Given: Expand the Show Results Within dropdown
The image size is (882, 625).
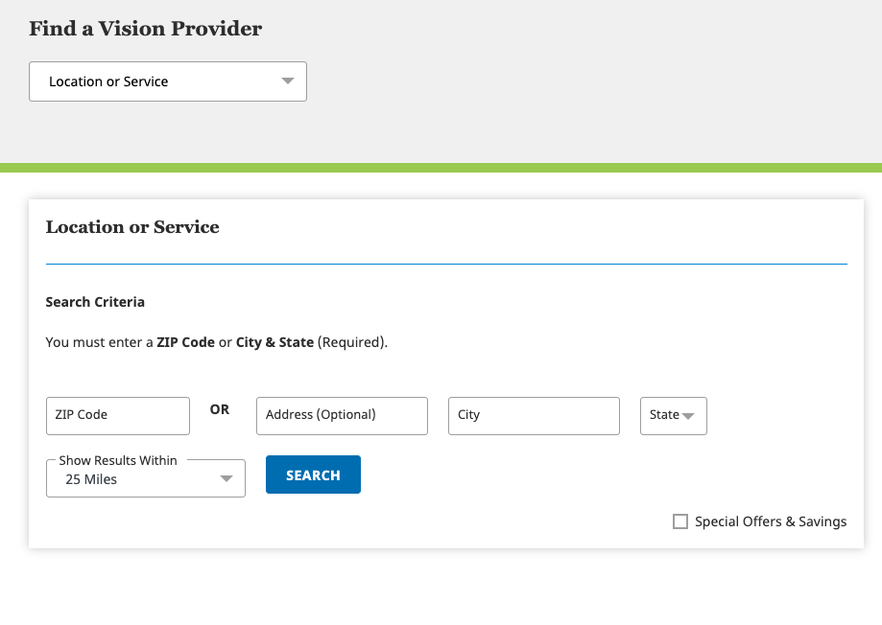Looking at the screenshot, I should [145, 479].
